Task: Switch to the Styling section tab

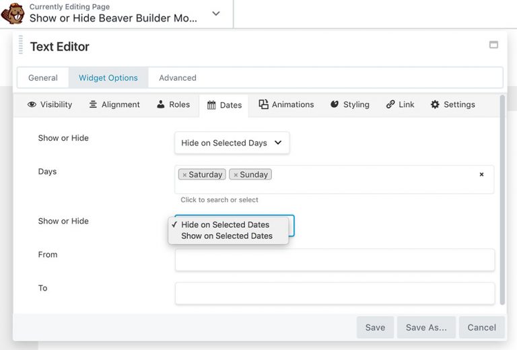Action: point(350,104)
